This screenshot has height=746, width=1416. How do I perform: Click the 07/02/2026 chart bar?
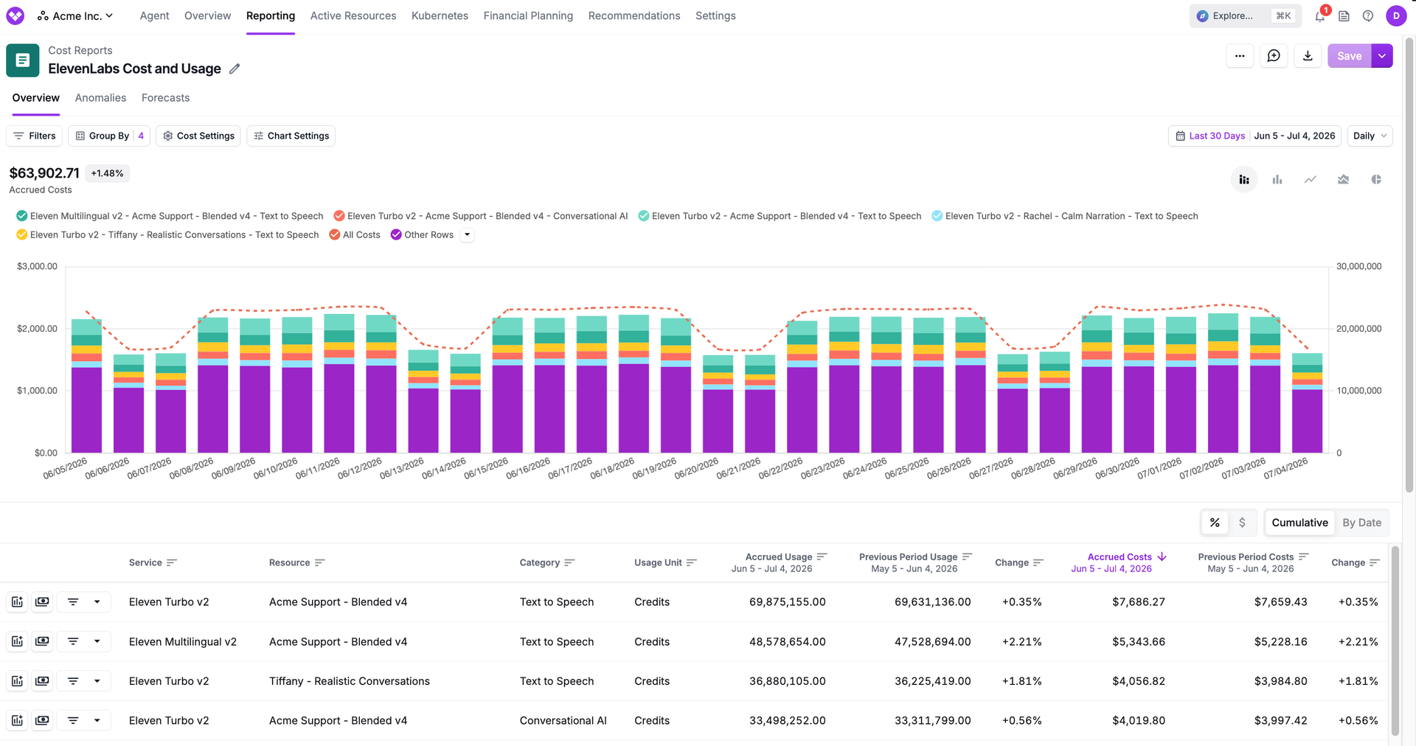coord(1223,383)
